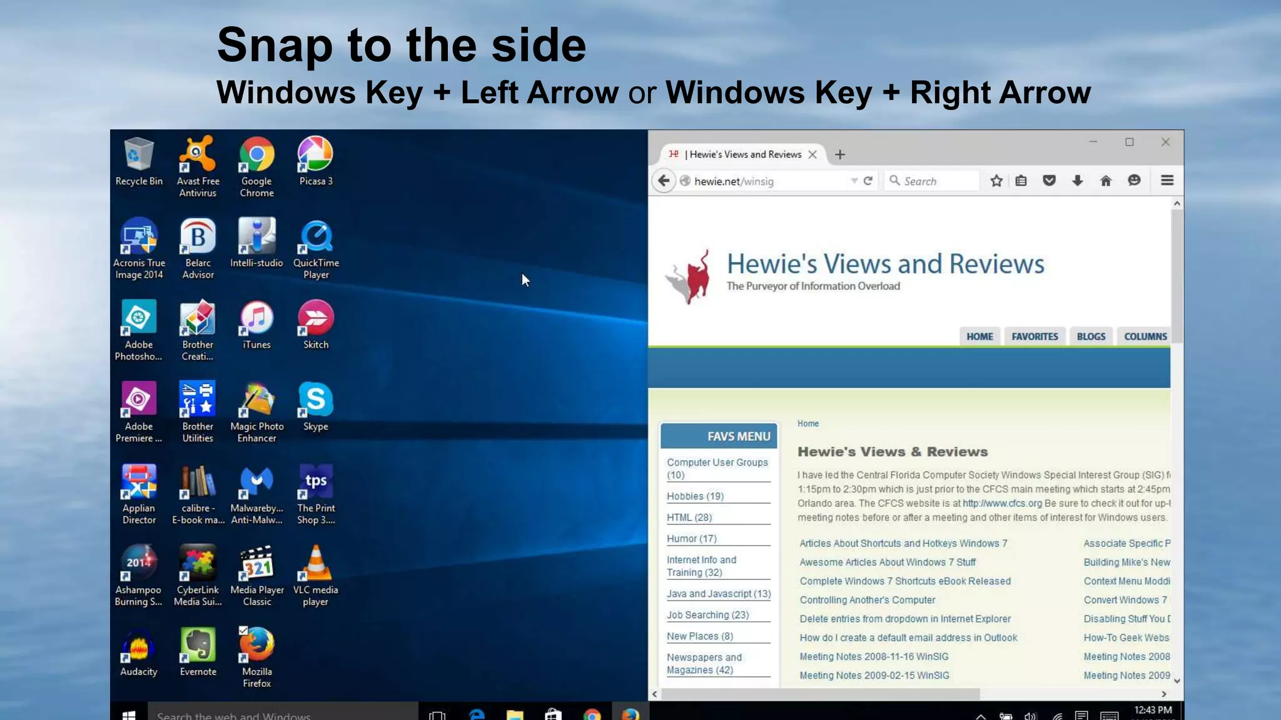
Task: Click Firefox back navigation button
Action: (664, 181)
